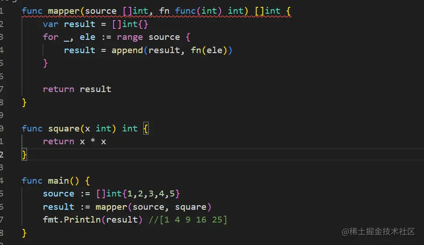Click "mapper(source, square)" call in main
Image resolution: width=424 pixels, height=245 pixels.
tap(153, 207)
